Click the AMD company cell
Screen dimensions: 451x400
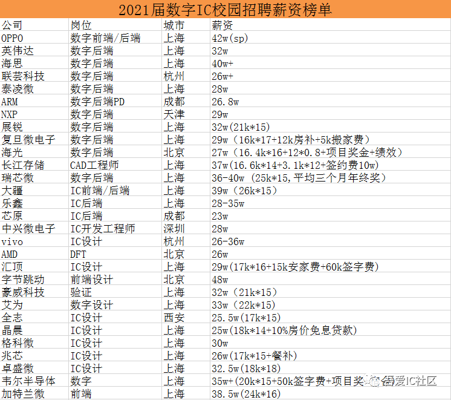[x=34, y=254]
